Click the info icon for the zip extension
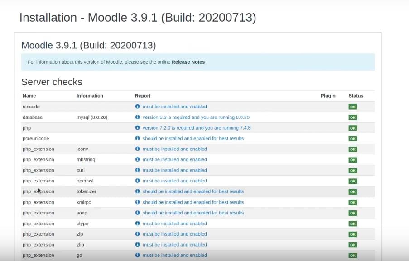The image size is (409, 261). (x=138, y=234)
